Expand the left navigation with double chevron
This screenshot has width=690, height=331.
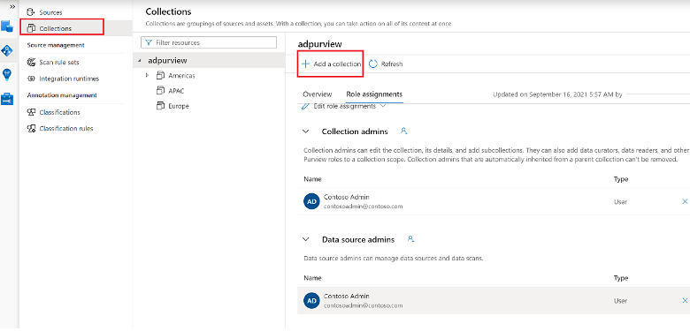12,6
